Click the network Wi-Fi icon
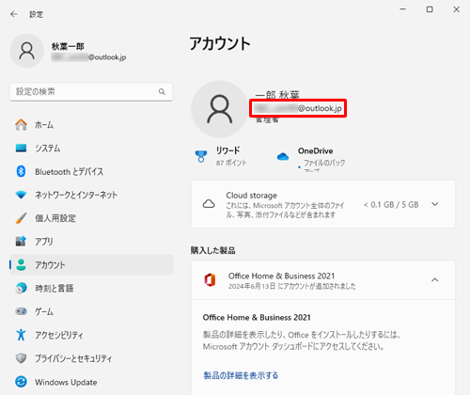 (x=21, y=195)
